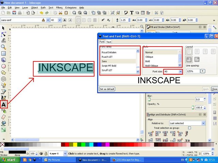The height and width of the screenshot is (163, 218).
Task: Select the Node edit tool
Action: click(3, 34)
